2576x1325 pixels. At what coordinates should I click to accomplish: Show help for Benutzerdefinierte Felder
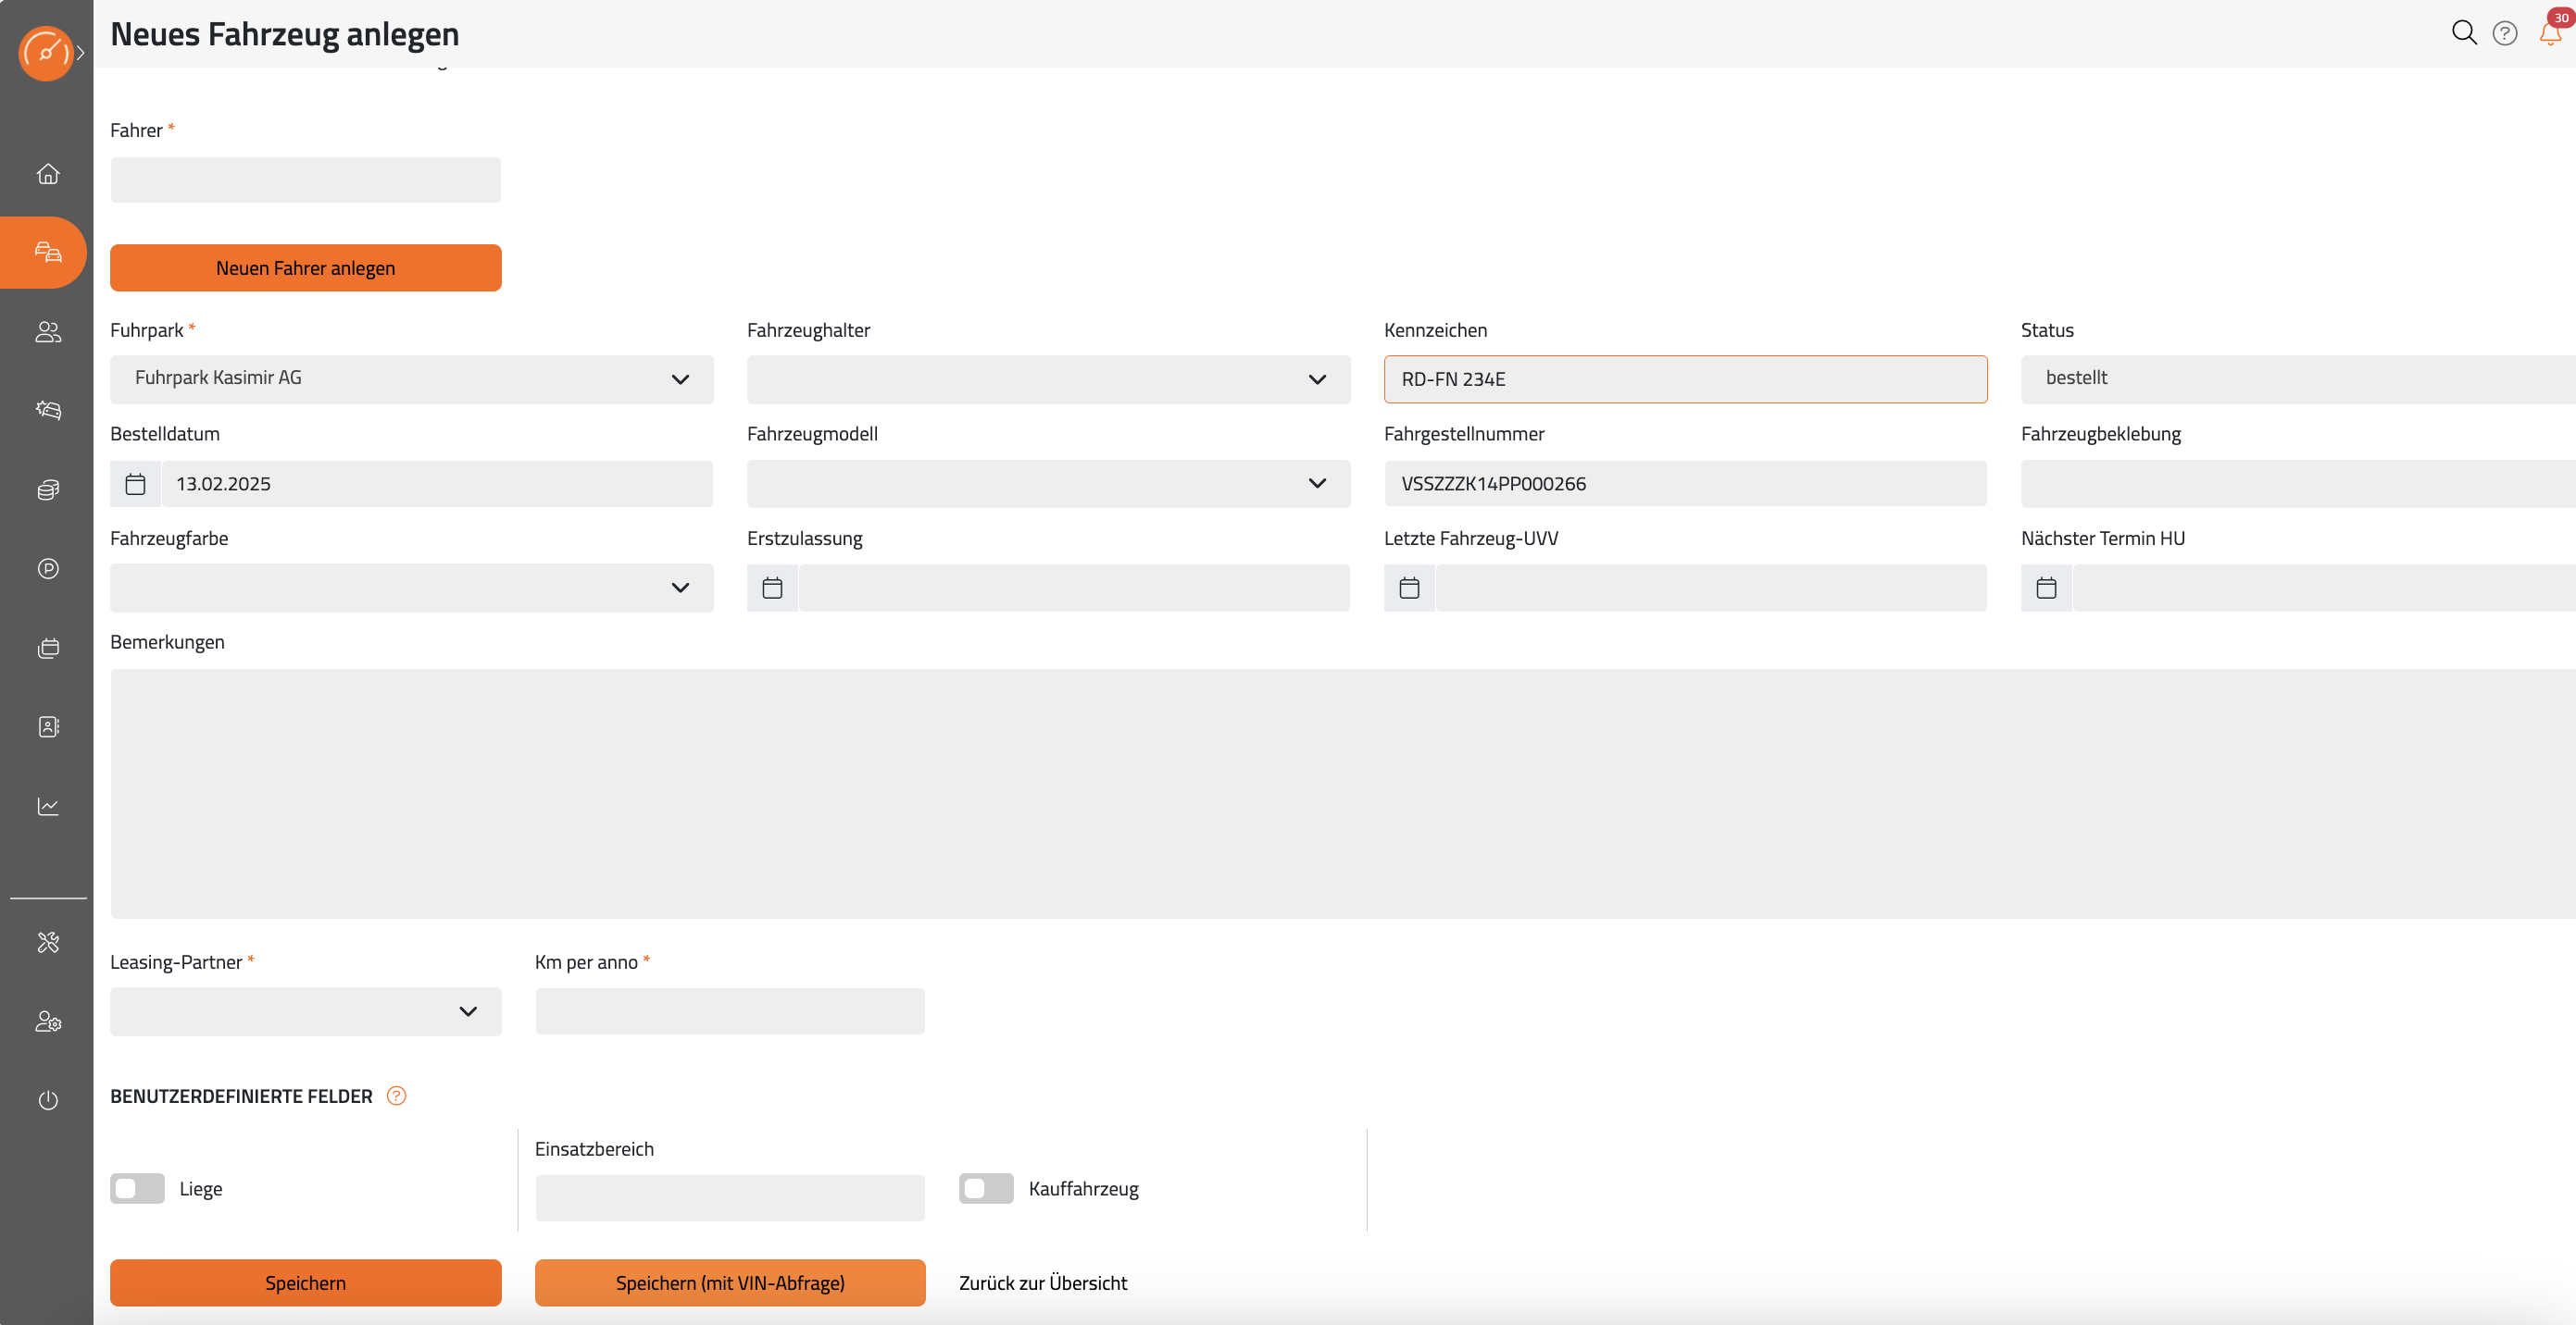[x=396, y=1096]
